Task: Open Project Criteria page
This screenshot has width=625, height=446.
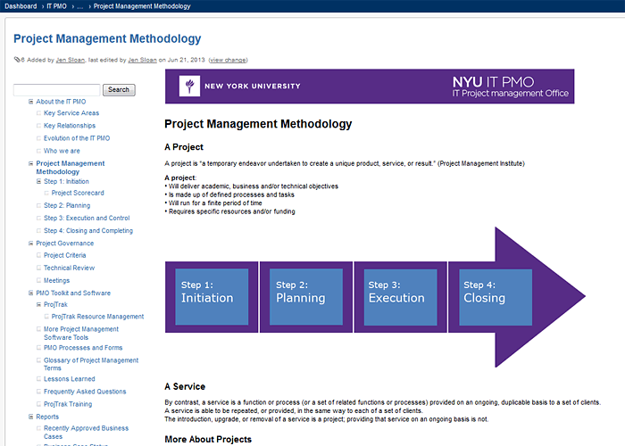Action: point(65,255)
